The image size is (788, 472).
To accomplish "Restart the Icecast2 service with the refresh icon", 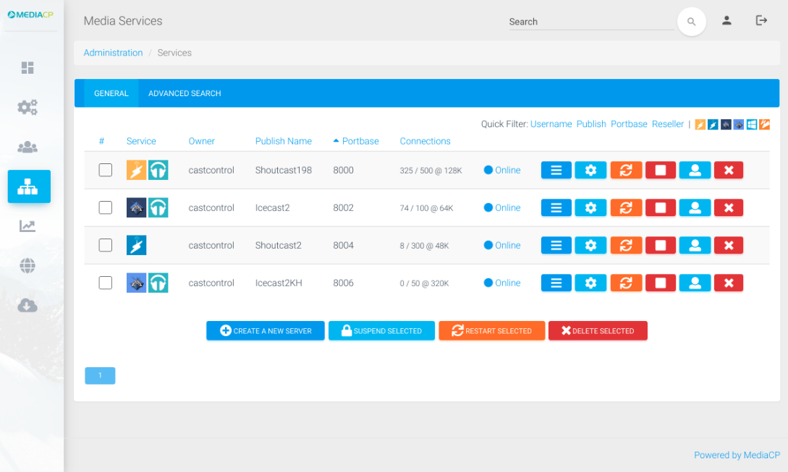I will pyautogui.click(x=625, y=207).
